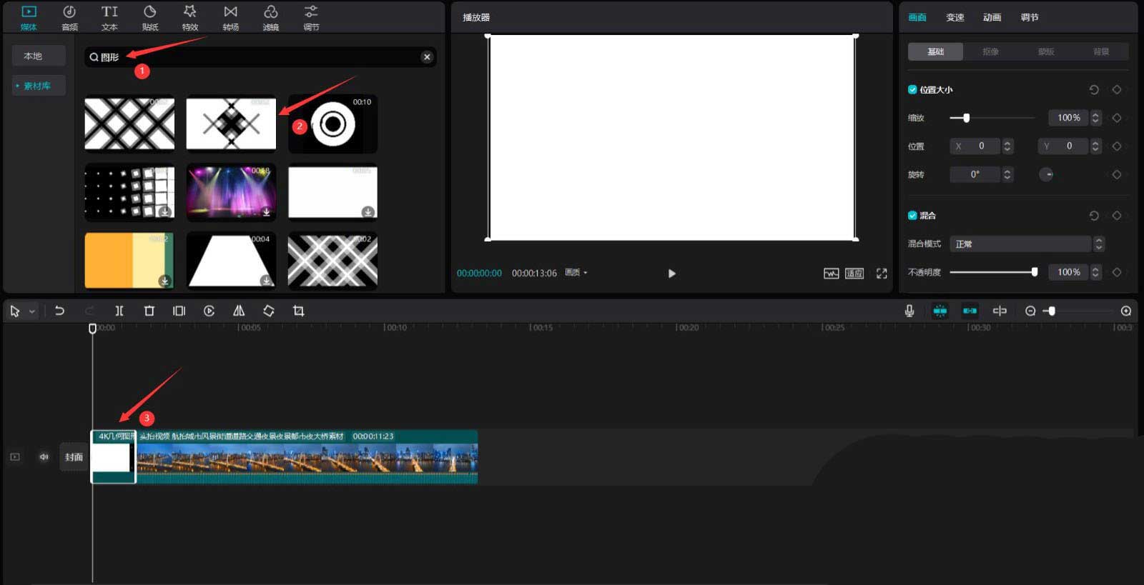Click the split clip tool icon
Screen dimensions: 1144x585
tap(119, 311)
